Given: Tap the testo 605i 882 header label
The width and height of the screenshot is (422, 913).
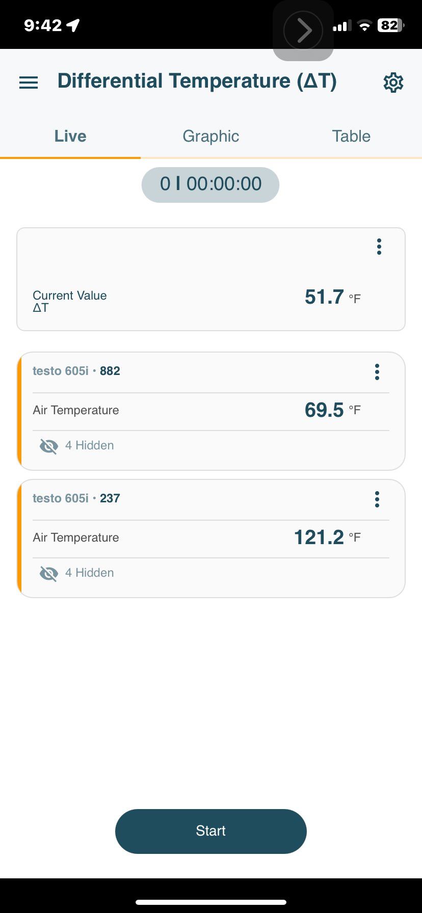Looking at the screenshot, I should pos(76,371).
